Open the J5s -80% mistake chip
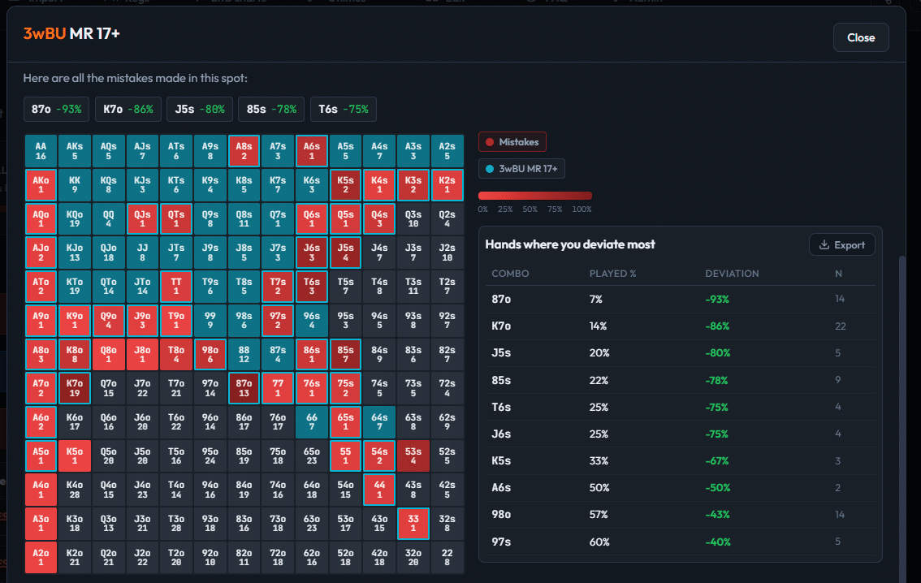The width and height of the screenshot is (921, 583). pos(200,109)
